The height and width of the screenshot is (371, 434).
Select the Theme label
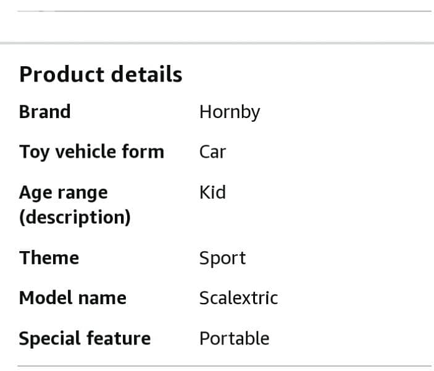49,258
